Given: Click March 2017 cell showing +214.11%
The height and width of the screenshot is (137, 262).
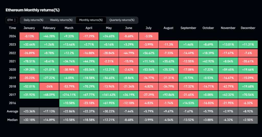Looking at the screenshot, I should (69, 94).
